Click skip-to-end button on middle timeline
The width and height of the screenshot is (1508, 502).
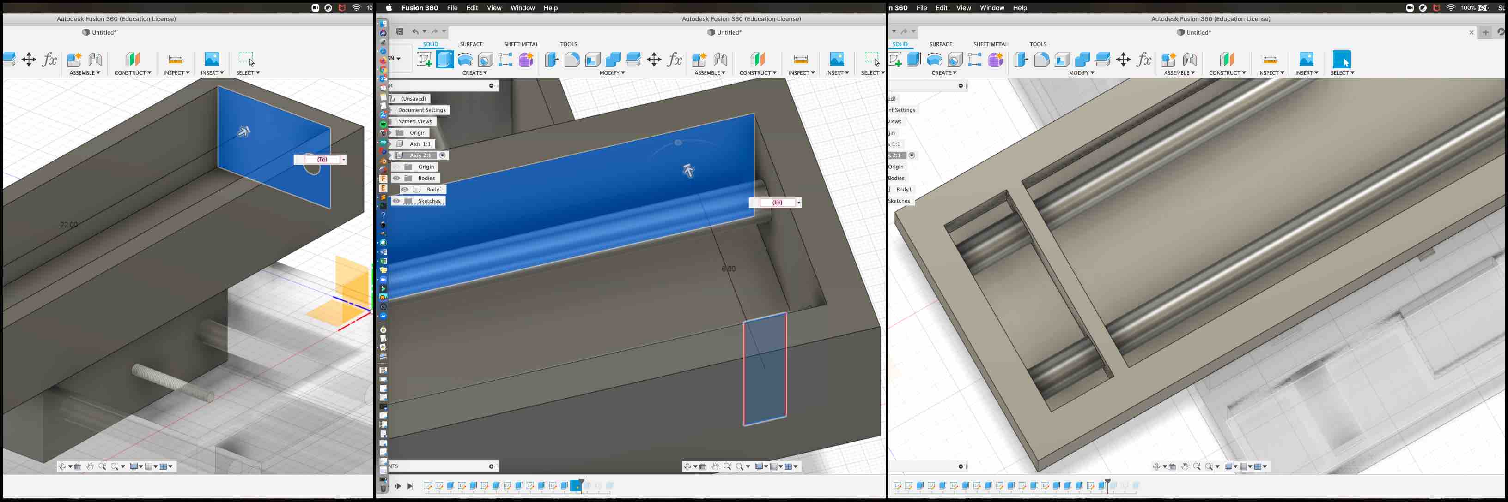410,486
